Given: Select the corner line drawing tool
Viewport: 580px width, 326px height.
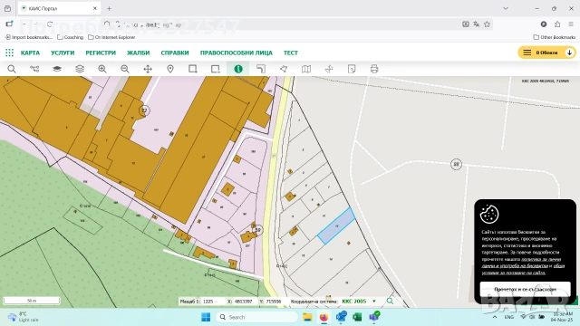Looking at the screenshot, I should coord(261,69).
